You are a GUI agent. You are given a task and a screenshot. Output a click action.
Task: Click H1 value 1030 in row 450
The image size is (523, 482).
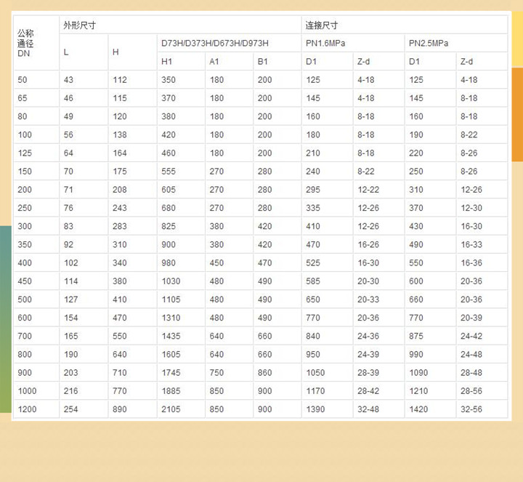171,281
